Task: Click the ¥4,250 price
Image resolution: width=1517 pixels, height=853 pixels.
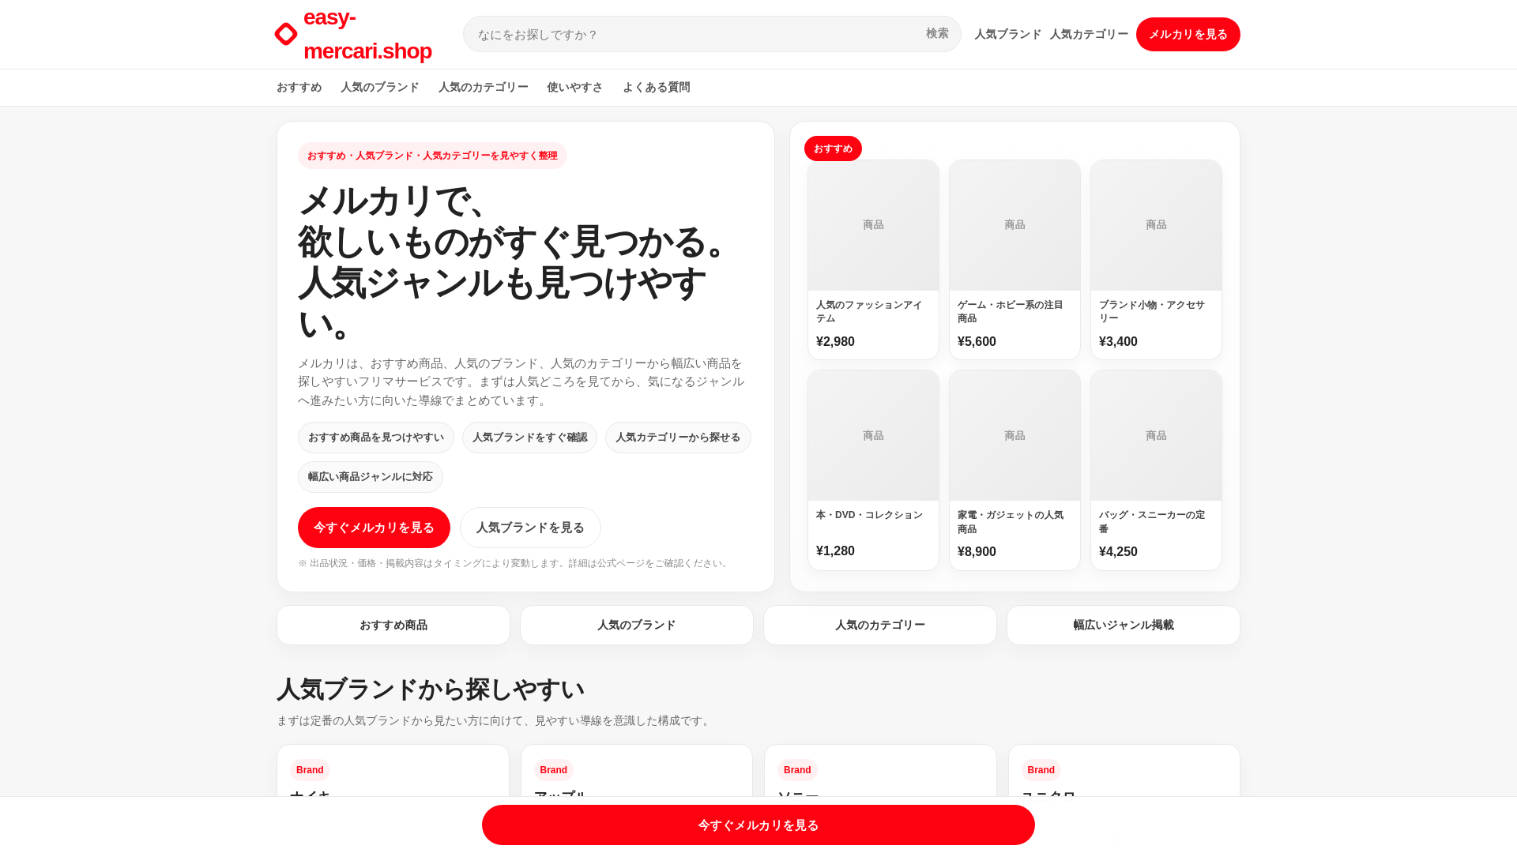Action: coord(1118,551)
